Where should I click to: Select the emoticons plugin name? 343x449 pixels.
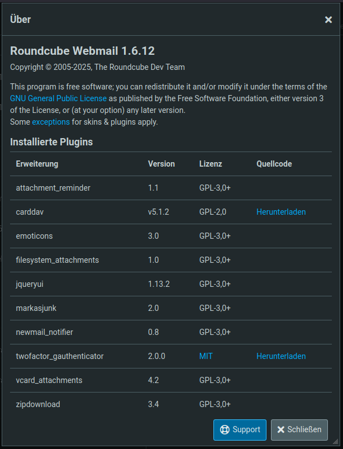point(34,236)
